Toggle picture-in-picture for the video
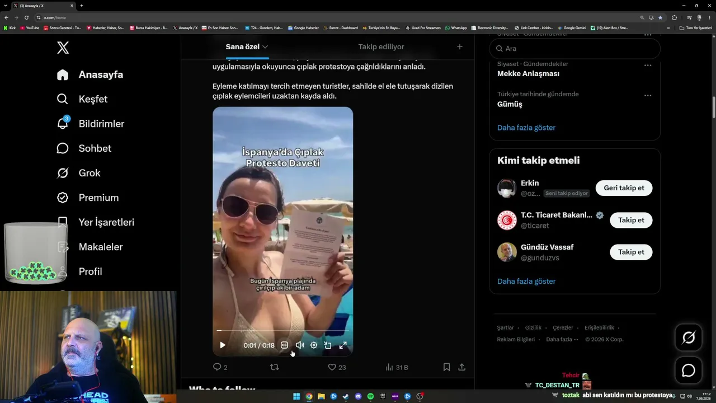Image resolution: width=716 pixels, height=403 pixels. pyautogui.click(x=328, y=345)
